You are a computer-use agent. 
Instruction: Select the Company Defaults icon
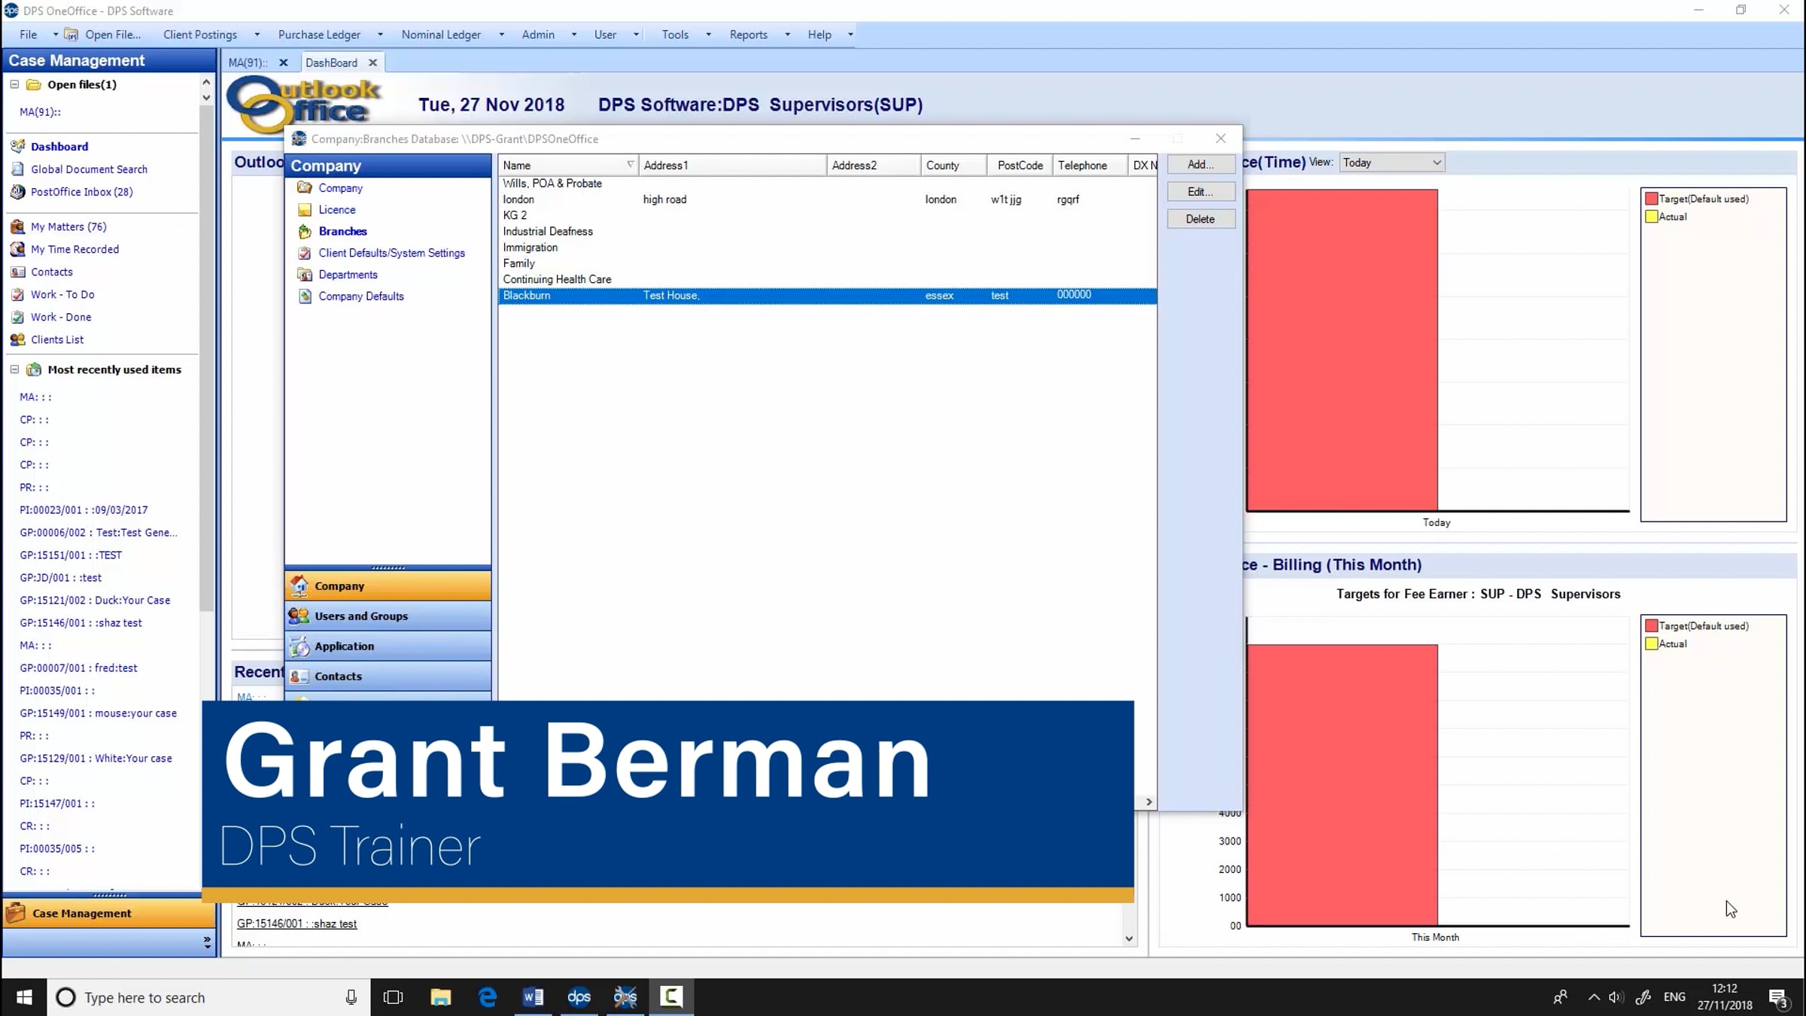(x=305, y=297)
